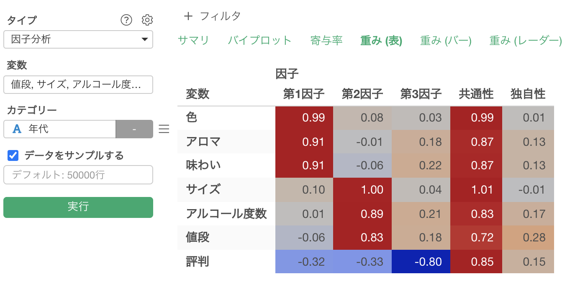Open the 年代 category column dropdown

[59, 129]
